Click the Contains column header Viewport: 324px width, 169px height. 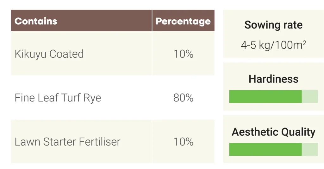coord(36,21)
